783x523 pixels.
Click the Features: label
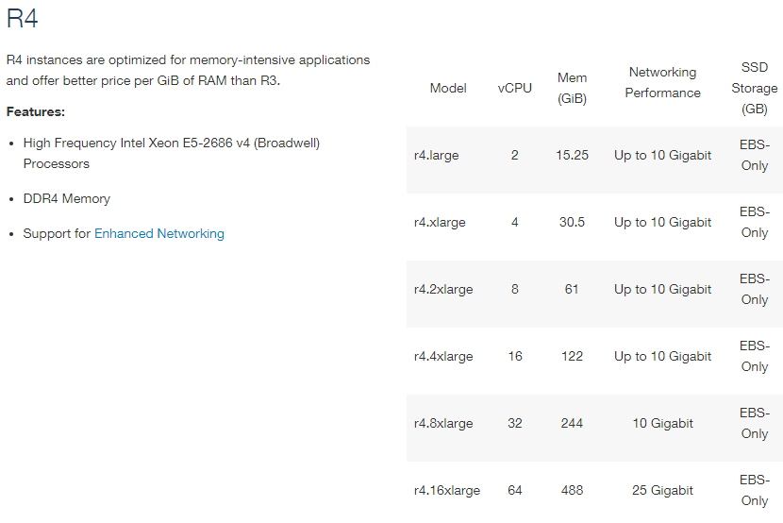tap(36, 112)
